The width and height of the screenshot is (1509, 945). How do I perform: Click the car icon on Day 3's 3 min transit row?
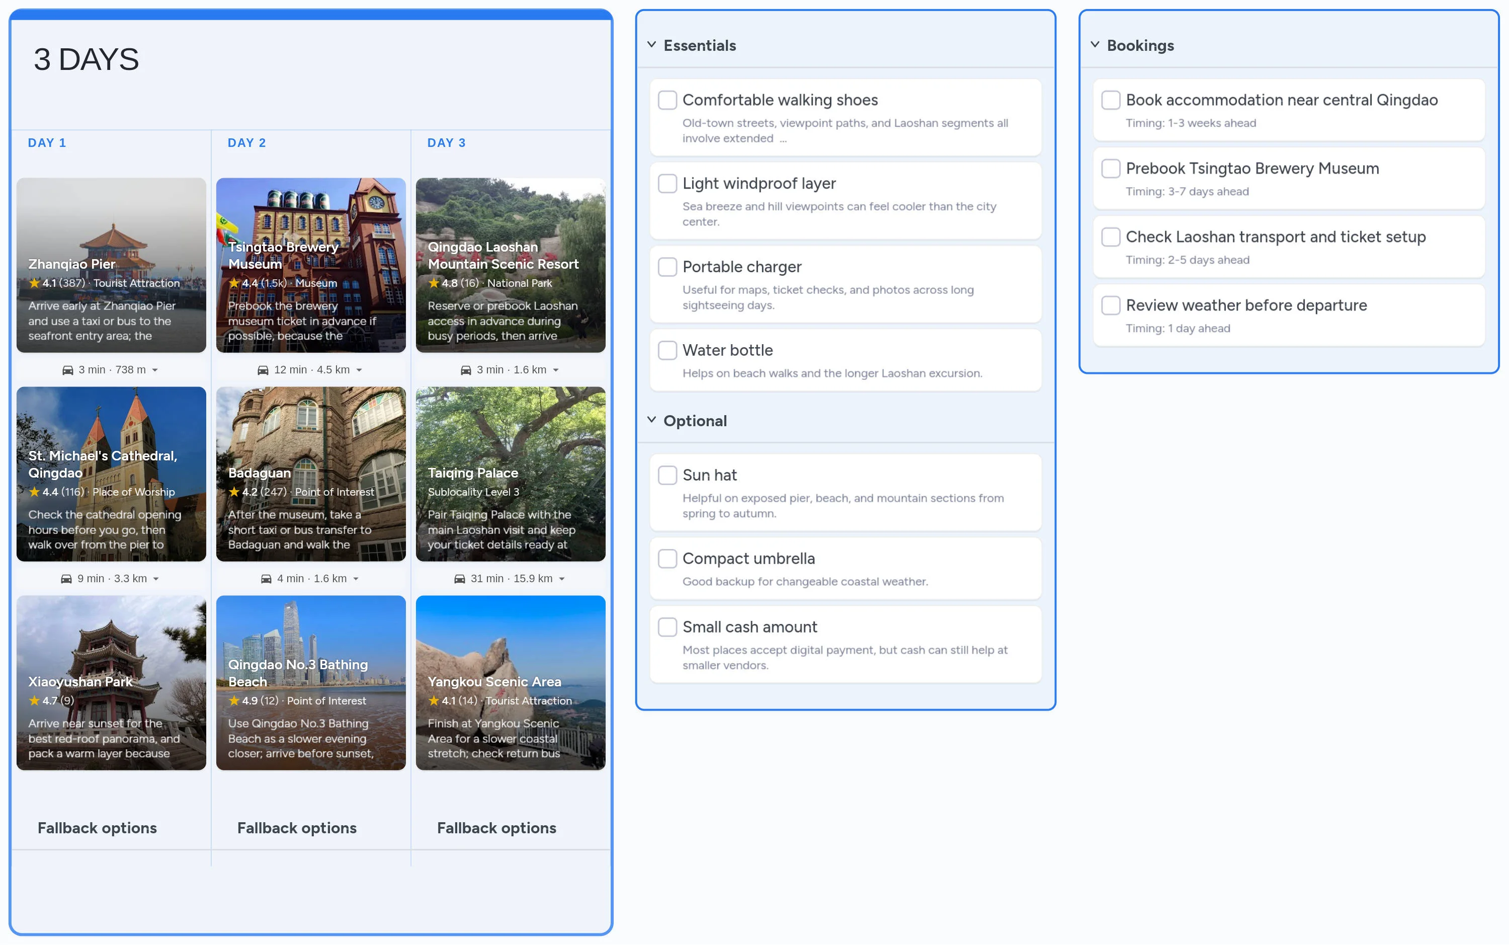point(467,369)
